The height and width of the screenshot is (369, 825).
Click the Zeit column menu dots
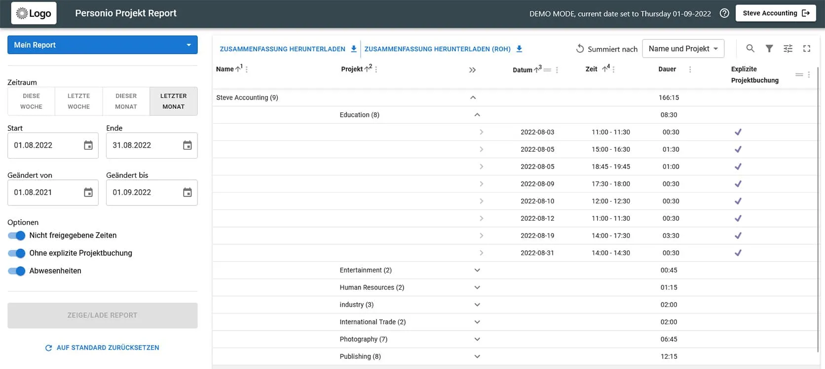(613, 69)
